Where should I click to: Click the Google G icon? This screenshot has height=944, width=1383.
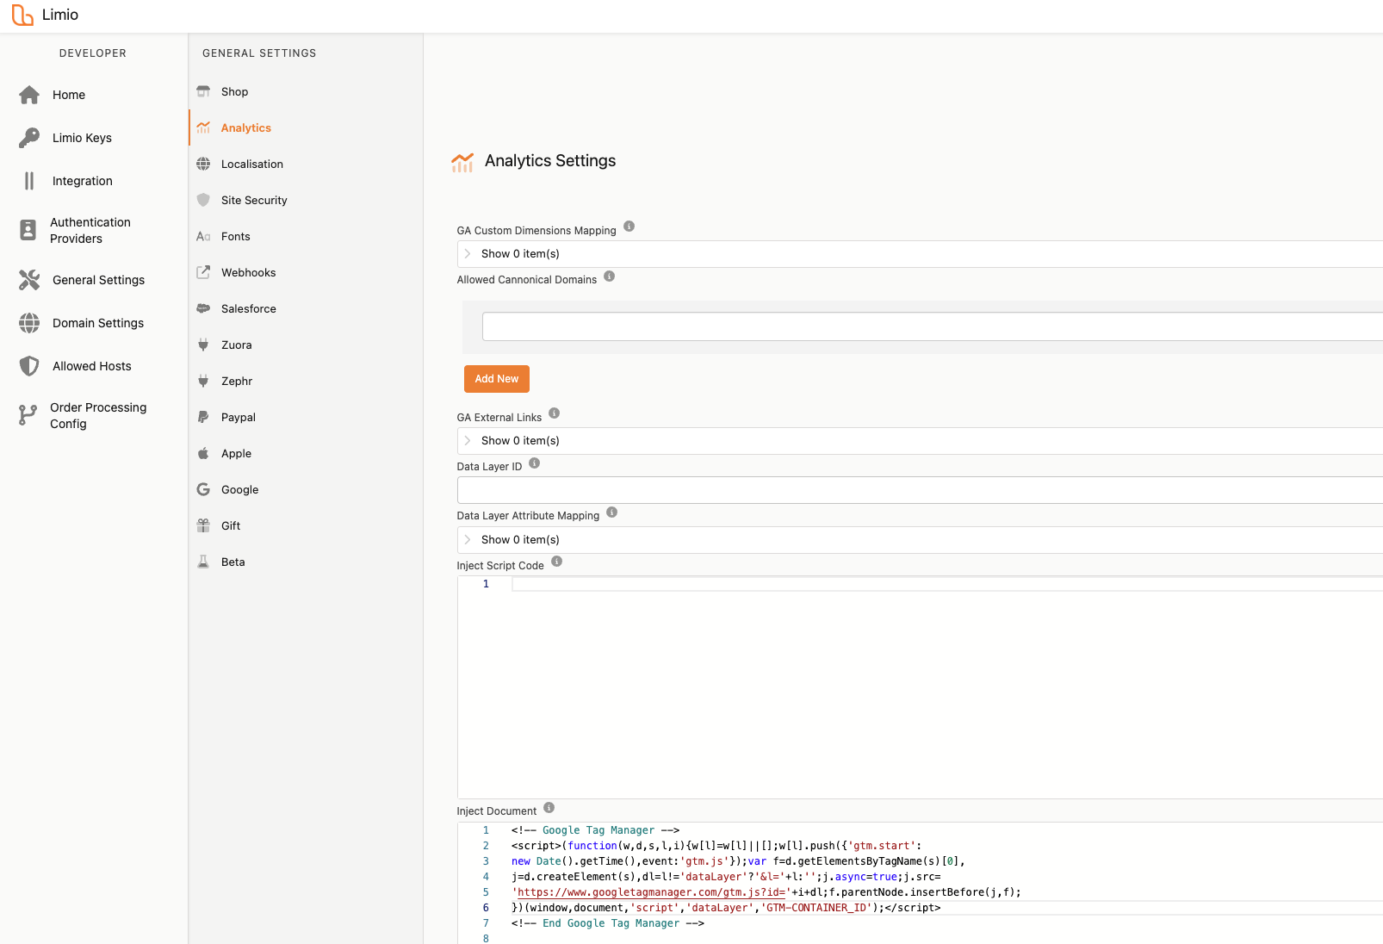(x=203, y=489)
